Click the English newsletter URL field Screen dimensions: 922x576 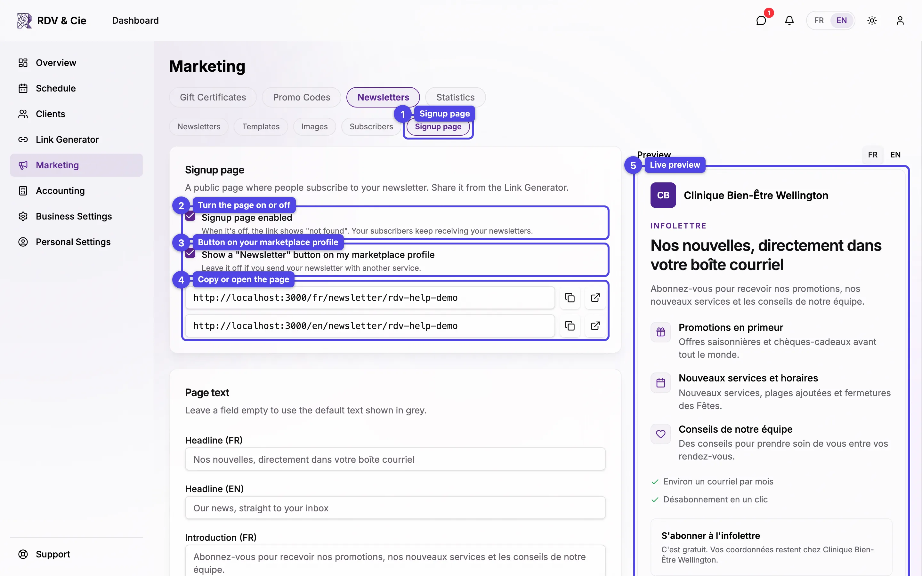coord(369,326)
